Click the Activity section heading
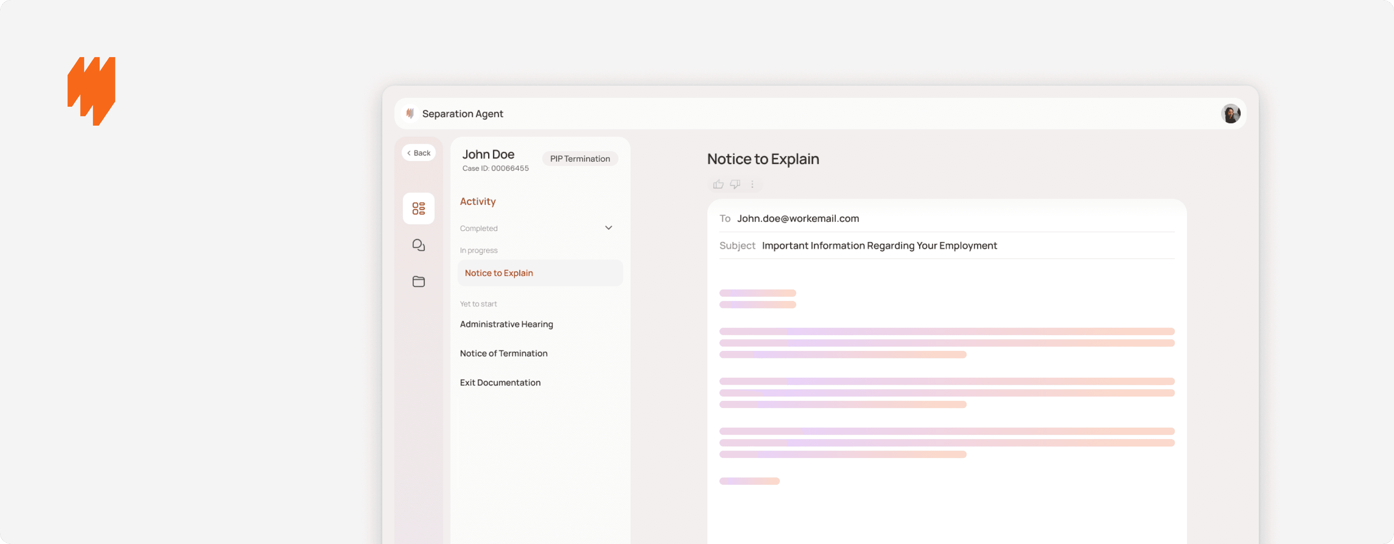 [x=477, y=201]
